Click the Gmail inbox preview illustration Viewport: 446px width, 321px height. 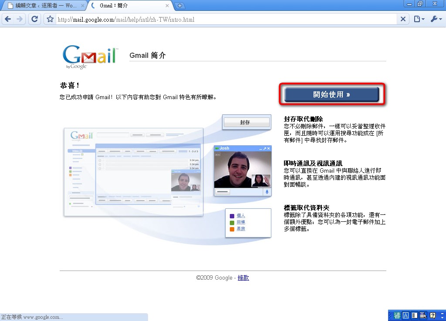click(x=134, y=172)
